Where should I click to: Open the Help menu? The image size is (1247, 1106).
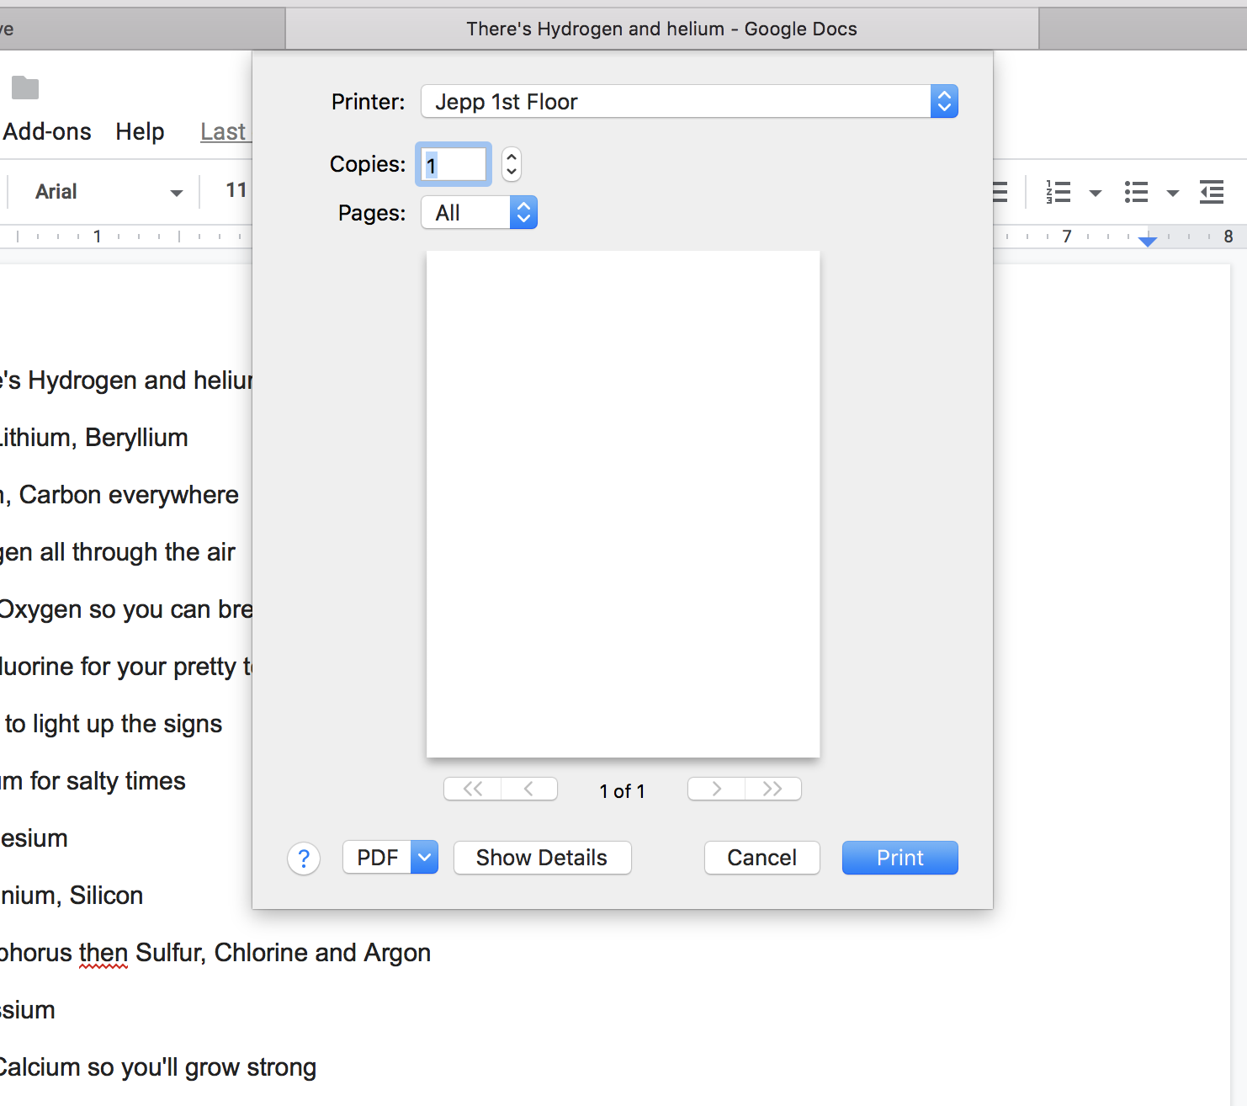click(x=140, y=131)
